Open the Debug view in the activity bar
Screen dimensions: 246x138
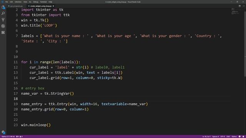pyautogui.click(x=3, y=26)
